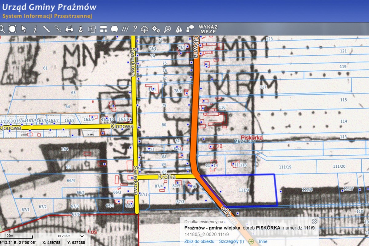Activate the info identify tool

tap(35, 29)
